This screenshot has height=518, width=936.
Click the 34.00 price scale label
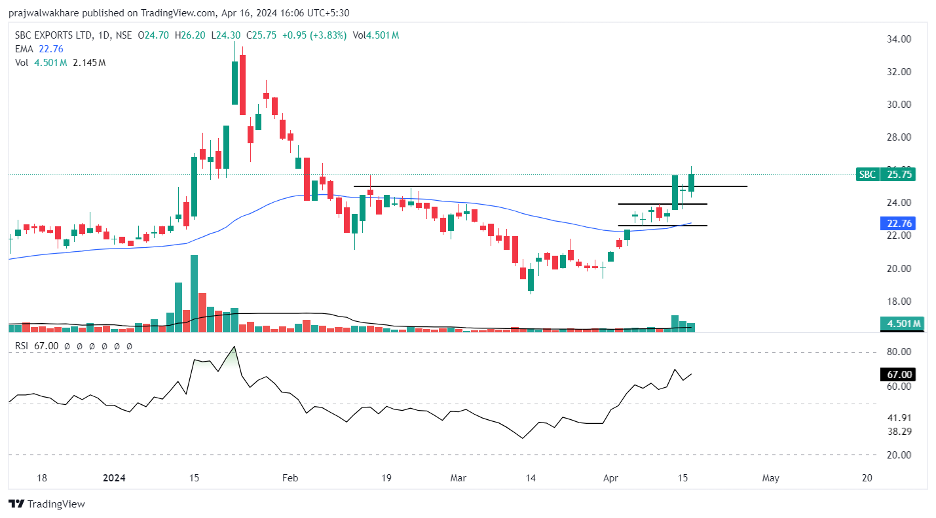(x=898, y=39)
